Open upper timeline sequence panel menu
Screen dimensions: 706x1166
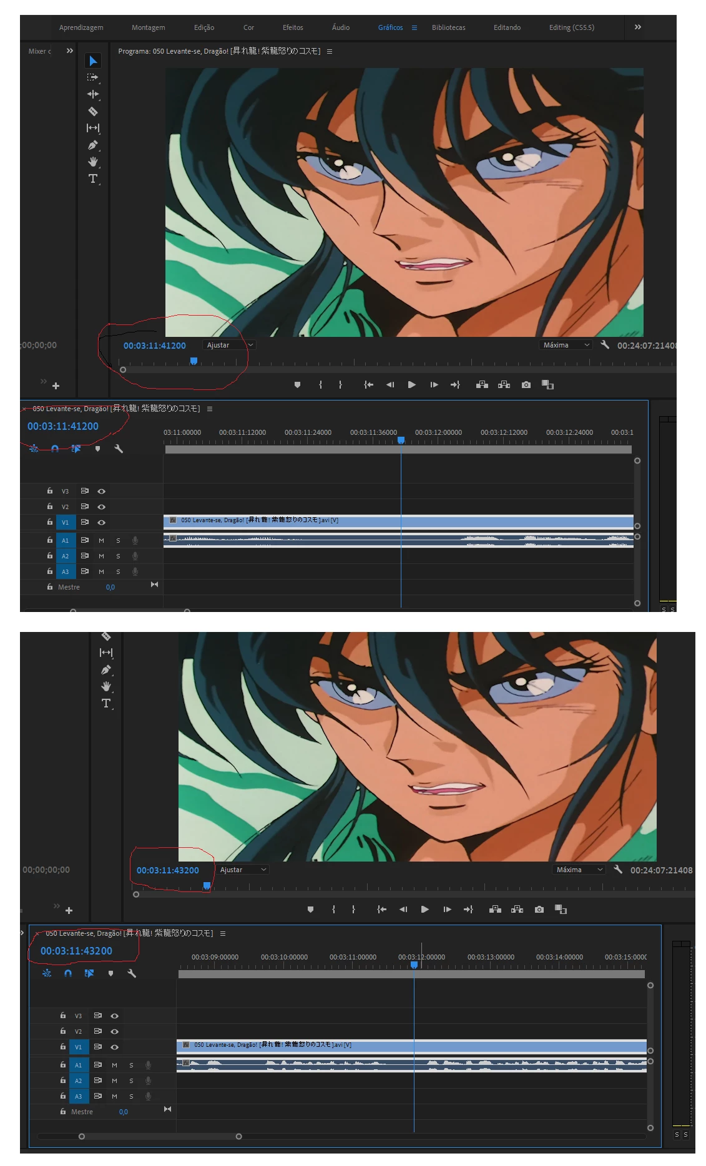(210, 409)
